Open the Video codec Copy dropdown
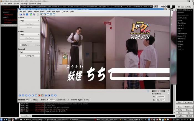Screen dimensions: 194x121 click(30, 20)
